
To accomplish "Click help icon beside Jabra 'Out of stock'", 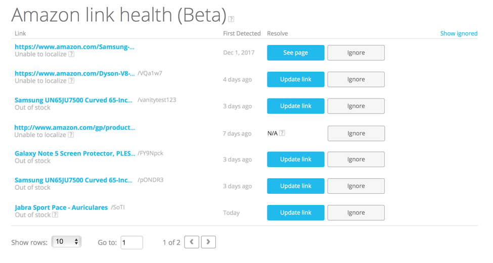I will pos(55,215).
